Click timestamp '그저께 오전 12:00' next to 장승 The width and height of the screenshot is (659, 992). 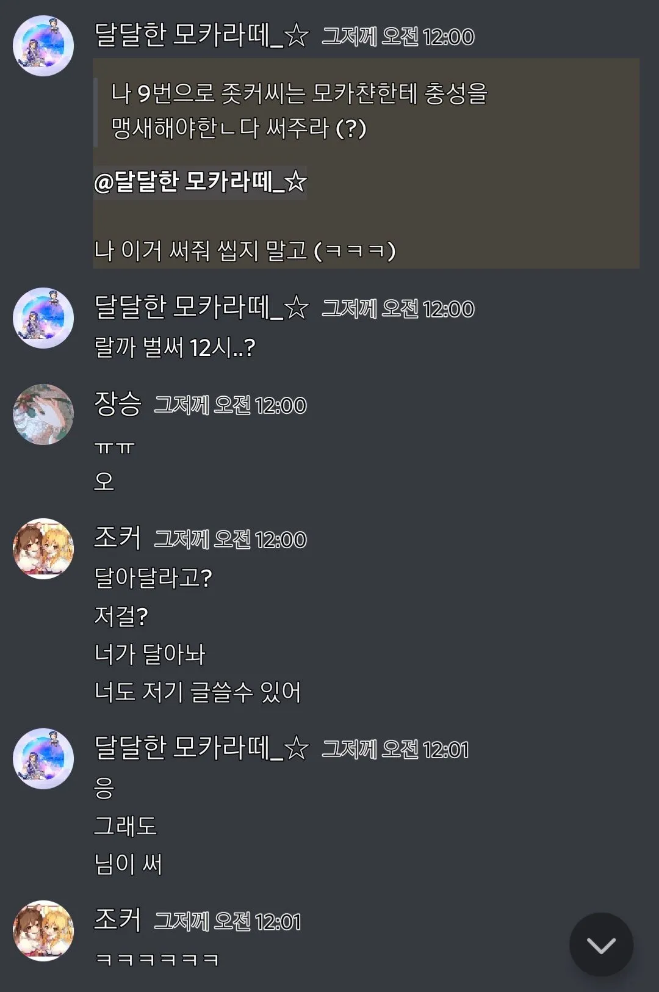pos(230,405)
